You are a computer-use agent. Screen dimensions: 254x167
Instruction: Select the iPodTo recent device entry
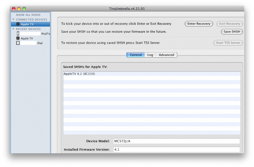click(x=30, y=33)
